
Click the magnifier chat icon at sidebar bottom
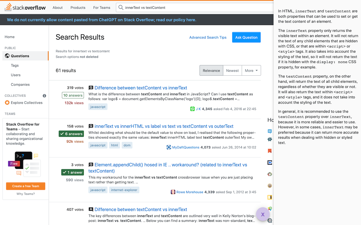click(270, 220)
